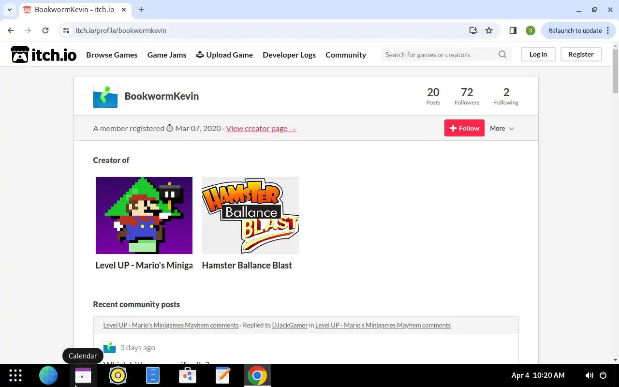Screen dimensions: 619x387
Task: Click the small avatar beside 3 days ago
Action: tap(109, 347)
